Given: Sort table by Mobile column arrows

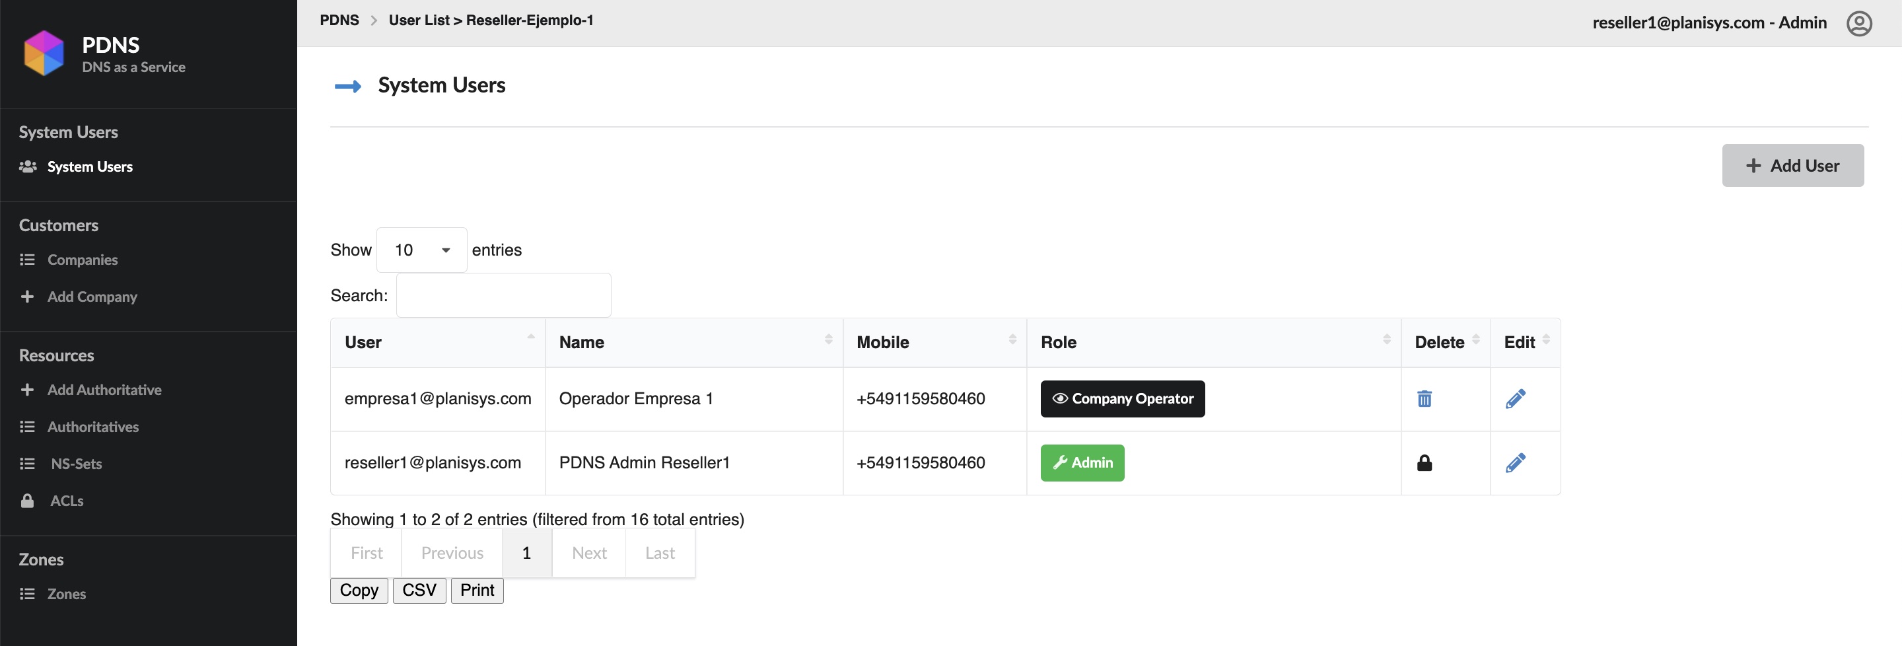Looking at the screenshot, I should point(1012,339).
